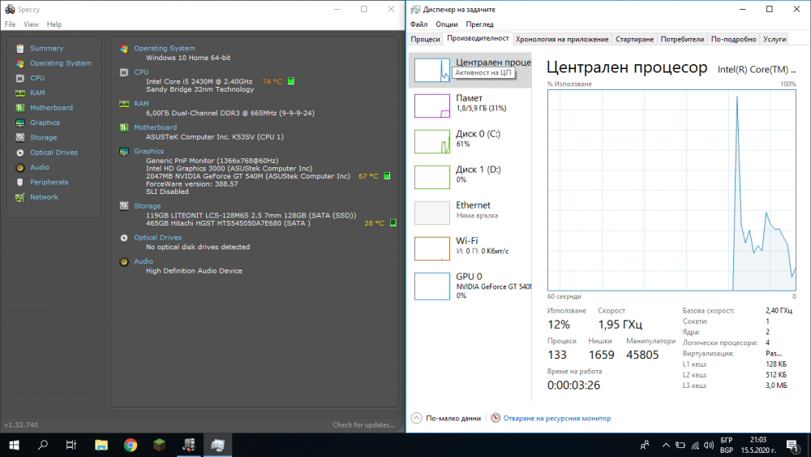Image resolution: width=811 pixels, height=457 pixels.
Task: Select the CPU chip icon in sidebar
Action: 19,78
